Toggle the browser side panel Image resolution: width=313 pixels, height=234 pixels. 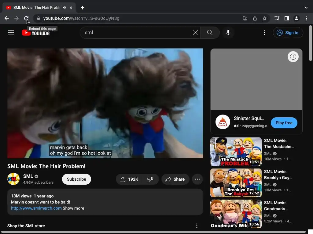[x=287, y=18]
